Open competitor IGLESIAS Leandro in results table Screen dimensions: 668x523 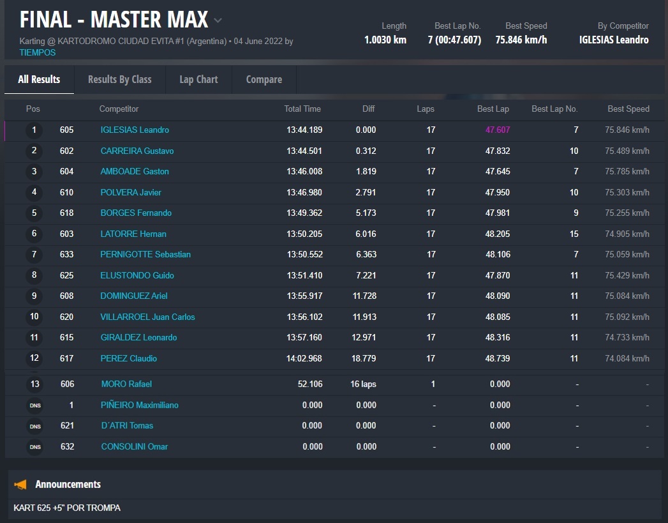(x=135, y=130)
